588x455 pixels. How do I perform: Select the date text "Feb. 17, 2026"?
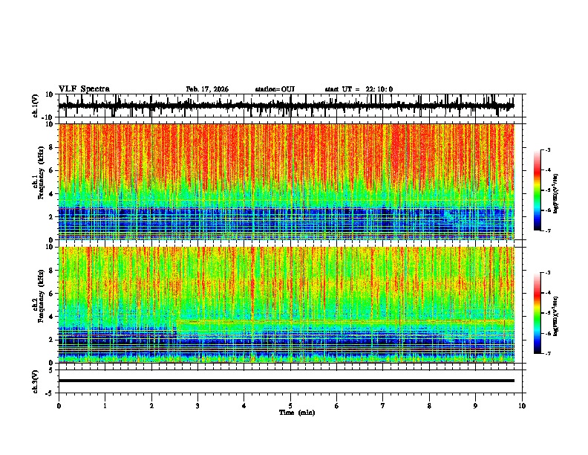click(x=207, y=89)
